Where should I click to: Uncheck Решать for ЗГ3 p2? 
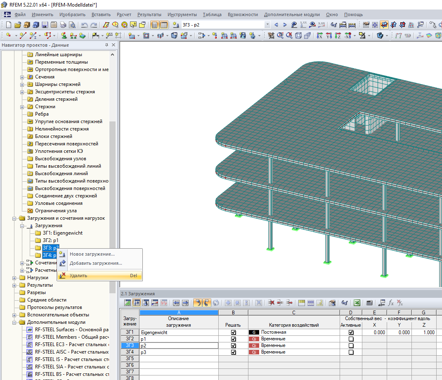click(234, 346)
